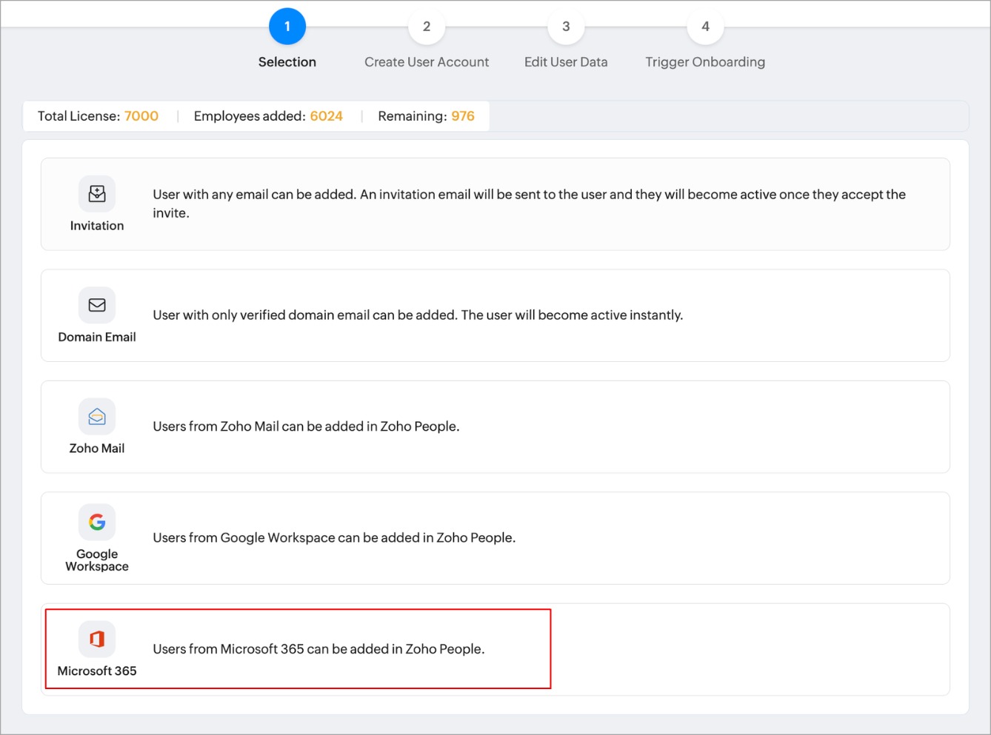991x735 pixels.
Task: Click the Invitation option label
Action: click(x=97, y=226)
